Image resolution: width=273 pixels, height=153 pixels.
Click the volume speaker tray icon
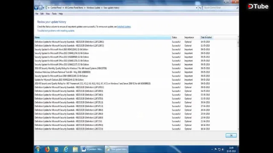pos(223,150)
